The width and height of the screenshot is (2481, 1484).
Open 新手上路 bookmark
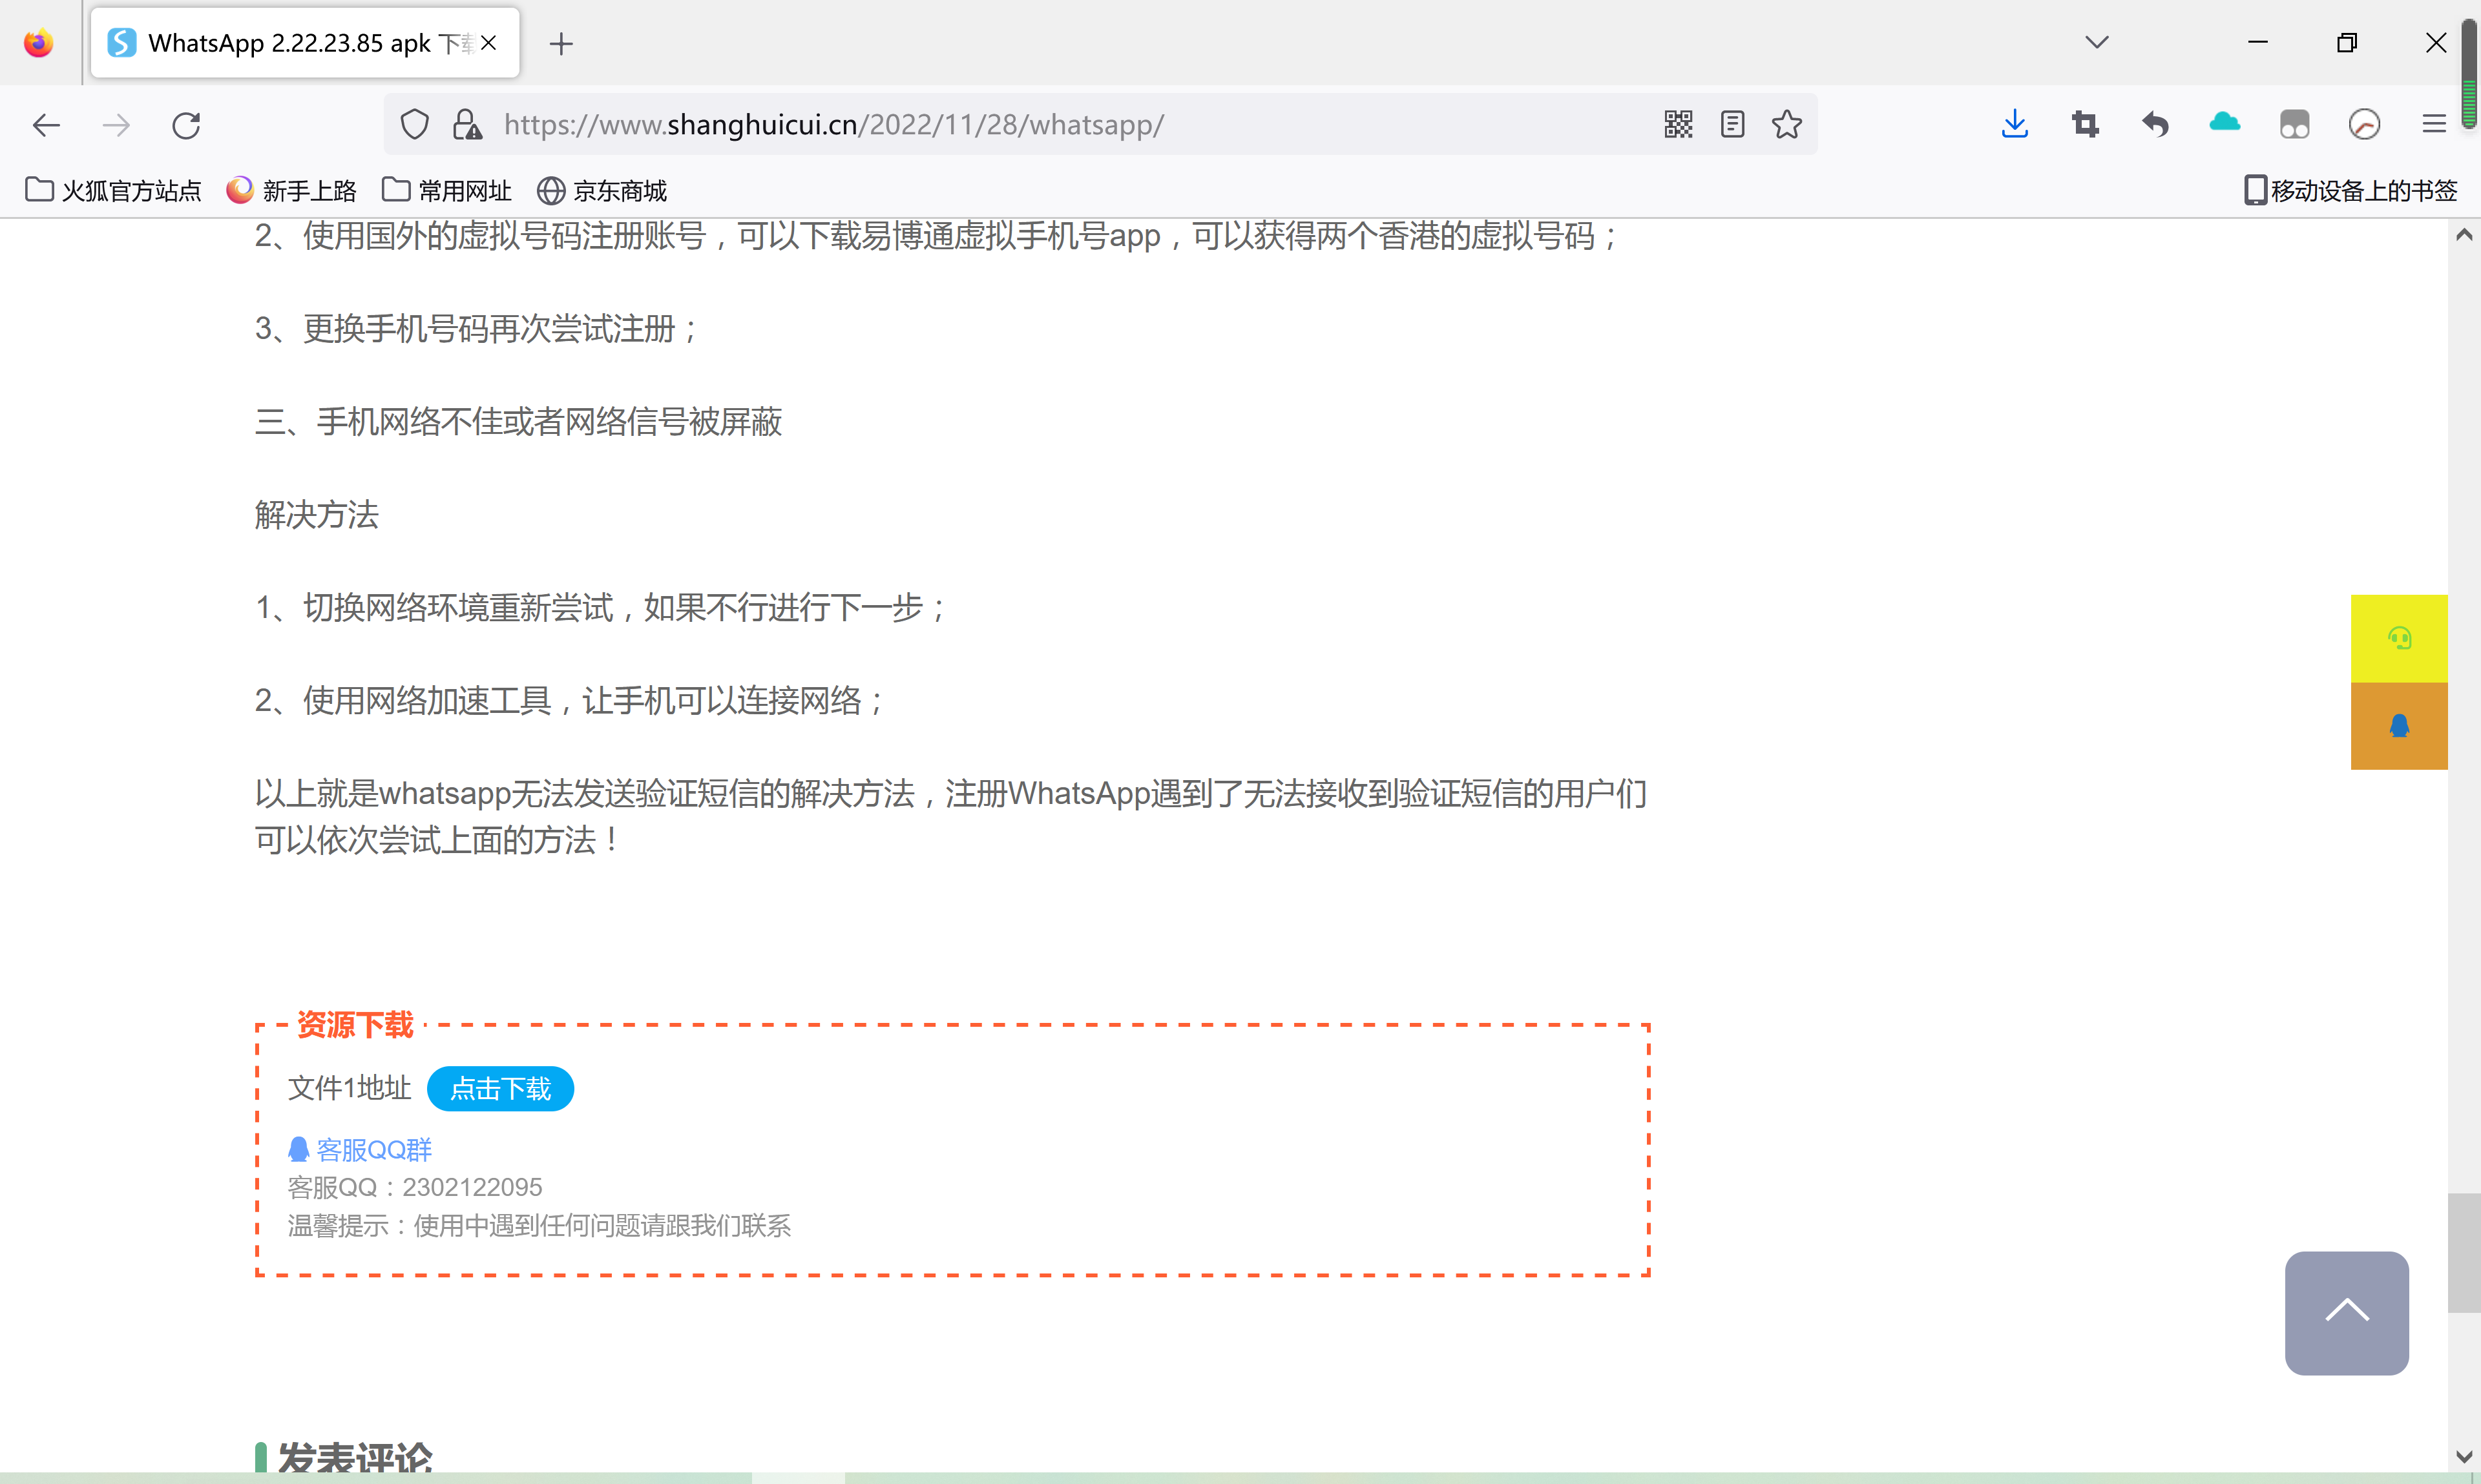coord(292,190)
